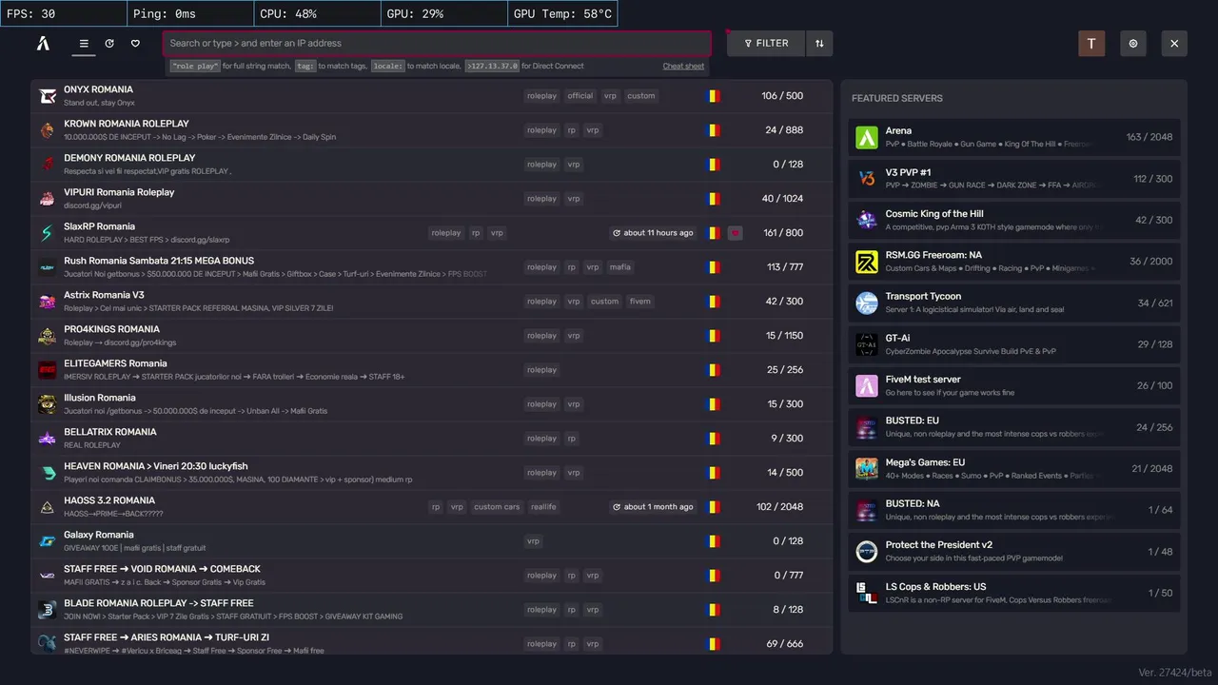This screenshot has height=685, width=1218.
Task: Click the BELLATRIX ROMANIA server icon
Action: coord(48,439)
